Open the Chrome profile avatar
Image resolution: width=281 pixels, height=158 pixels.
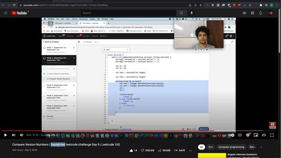pos(272,5)
